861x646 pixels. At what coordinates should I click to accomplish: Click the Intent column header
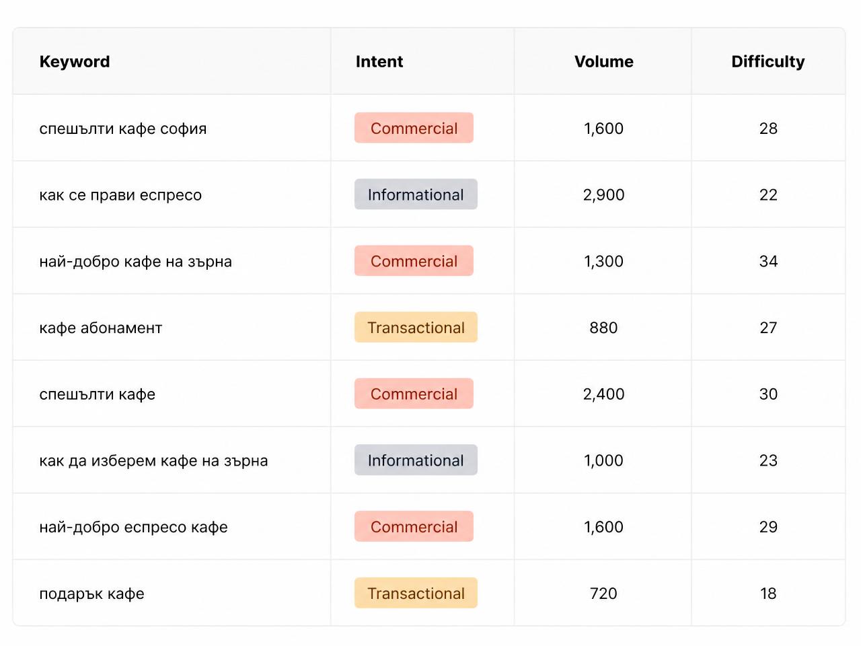[x=379, y=61]
